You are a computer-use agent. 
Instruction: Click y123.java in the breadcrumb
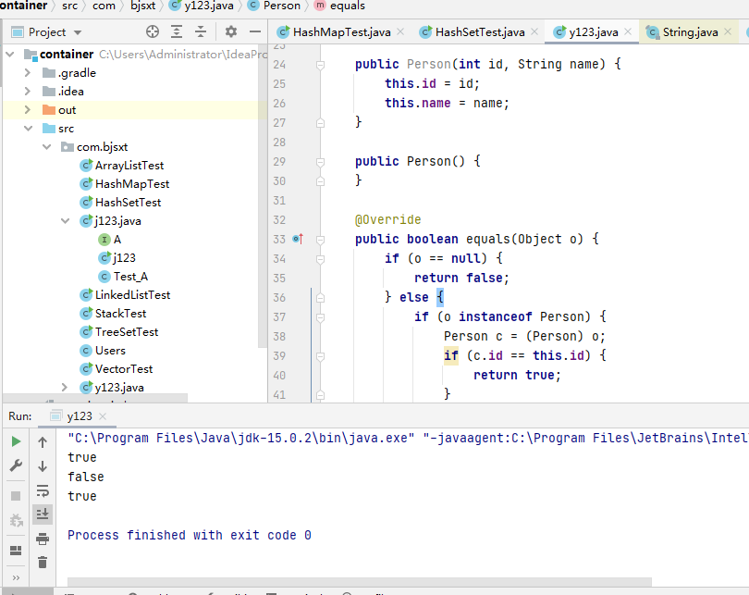click(203, 6)
